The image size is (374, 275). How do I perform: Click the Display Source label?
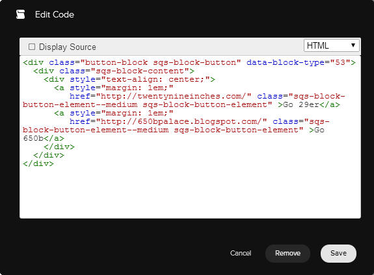68,47
